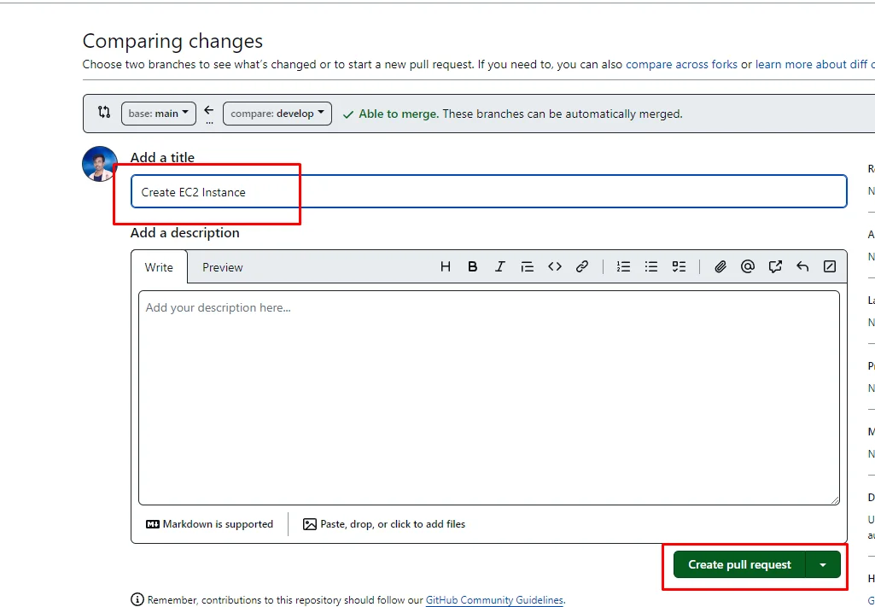The width and height of the screenshot is (875, 607).
Task: Expand the Create pull request options arrow
Action: pyautogui.click(x=823, y=564)
